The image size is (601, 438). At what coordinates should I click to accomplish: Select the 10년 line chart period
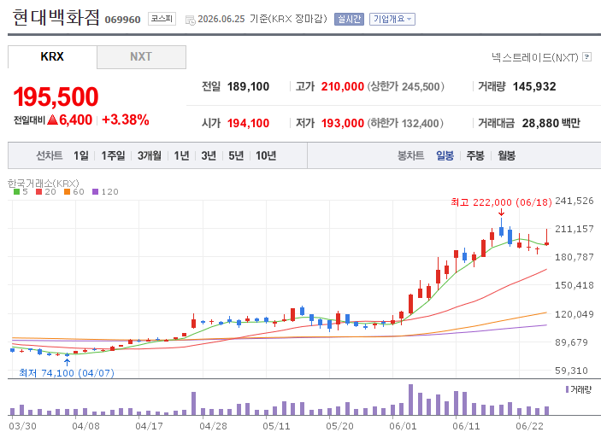pos(266,155)
